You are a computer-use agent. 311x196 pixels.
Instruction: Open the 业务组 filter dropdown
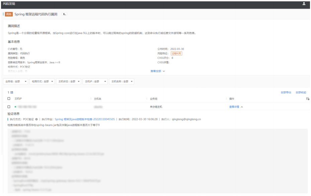point(15,82)
